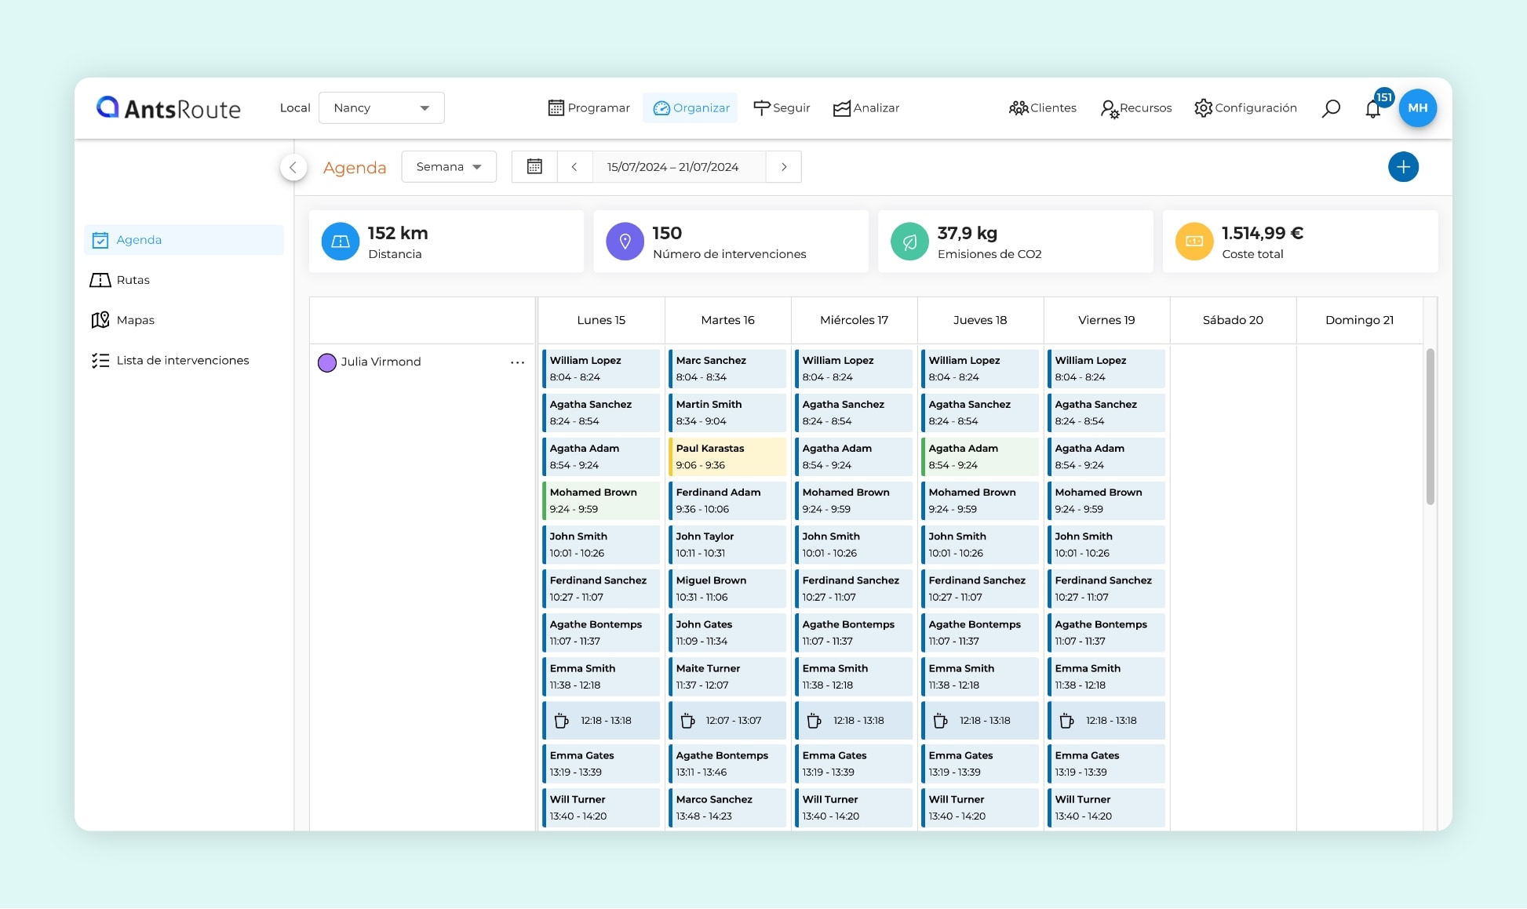Open Paul Karastas appointment on Martes 16

pos(727,456)
